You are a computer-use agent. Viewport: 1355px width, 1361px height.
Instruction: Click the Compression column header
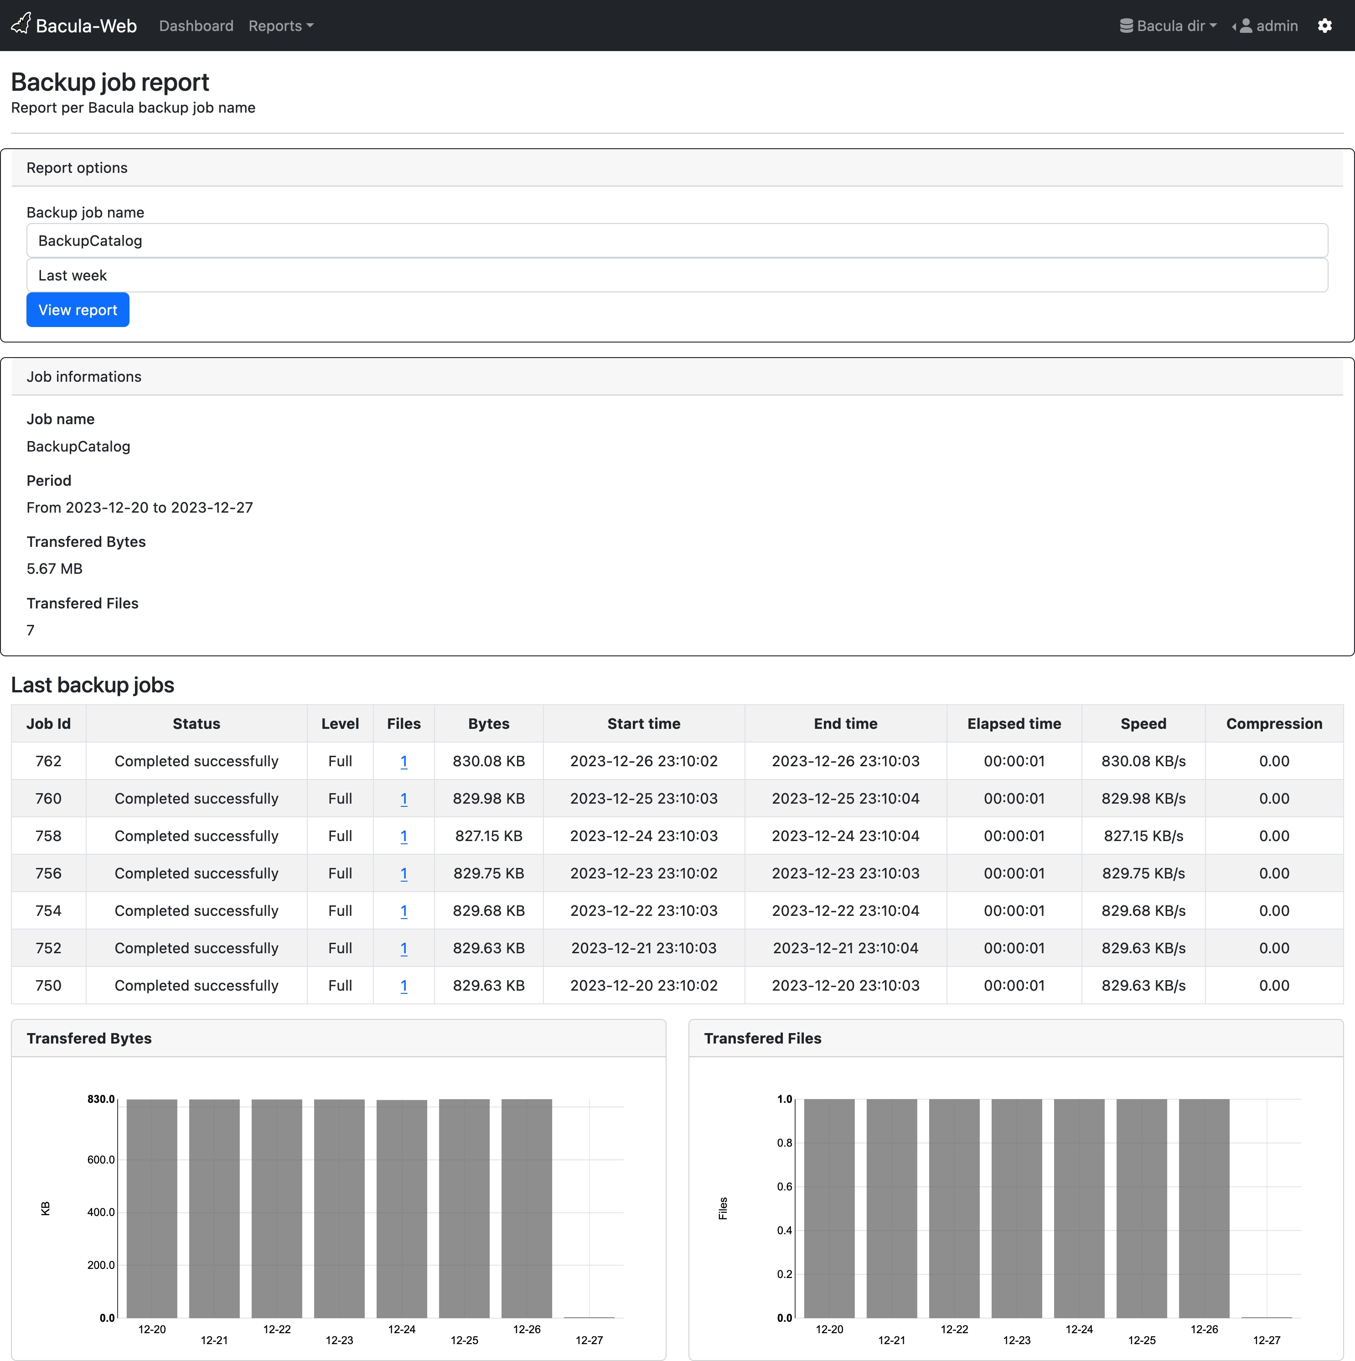pos(1274,723)
